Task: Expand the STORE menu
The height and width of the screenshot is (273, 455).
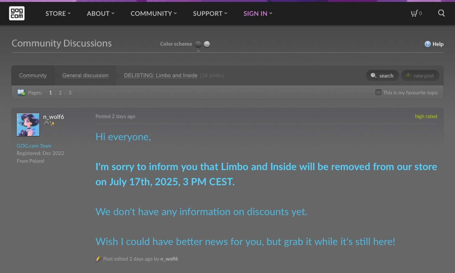Action: (58, 13)
